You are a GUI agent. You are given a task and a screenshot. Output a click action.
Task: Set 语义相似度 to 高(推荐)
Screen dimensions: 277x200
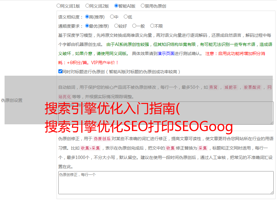click(87, 17)
